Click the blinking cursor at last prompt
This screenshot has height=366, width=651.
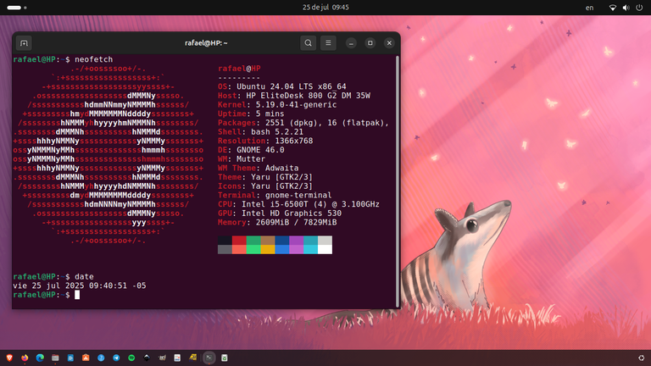(x=77, y=295)
